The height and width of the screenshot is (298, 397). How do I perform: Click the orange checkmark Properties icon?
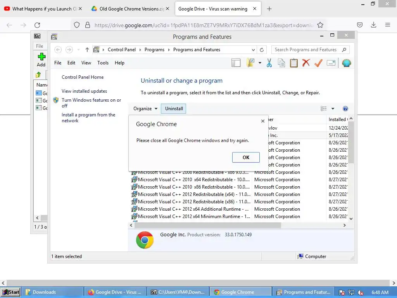[x=319, y=63]
